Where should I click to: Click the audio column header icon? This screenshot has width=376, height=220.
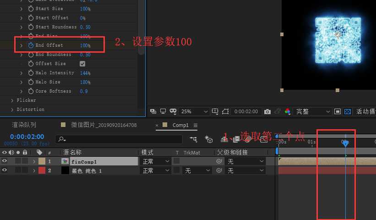(11, 152)
